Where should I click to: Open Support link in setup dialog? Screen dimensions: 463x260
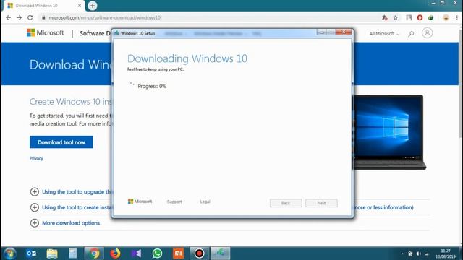(174, 201)
